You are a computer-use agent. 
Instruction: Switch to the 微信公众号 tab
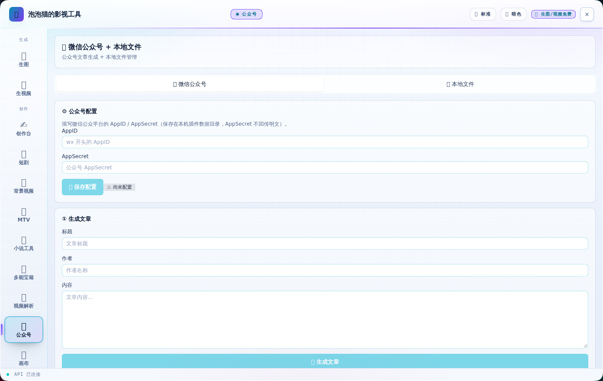click(x=190, y=84)
